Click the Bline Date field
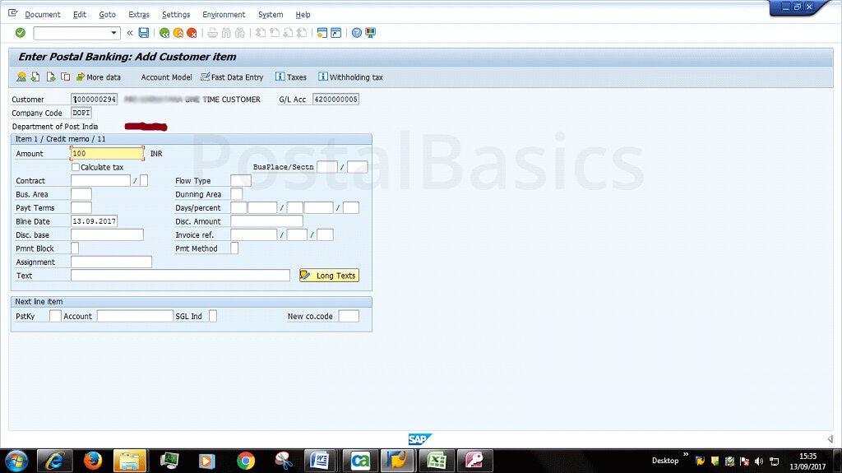 click(94, 221)
